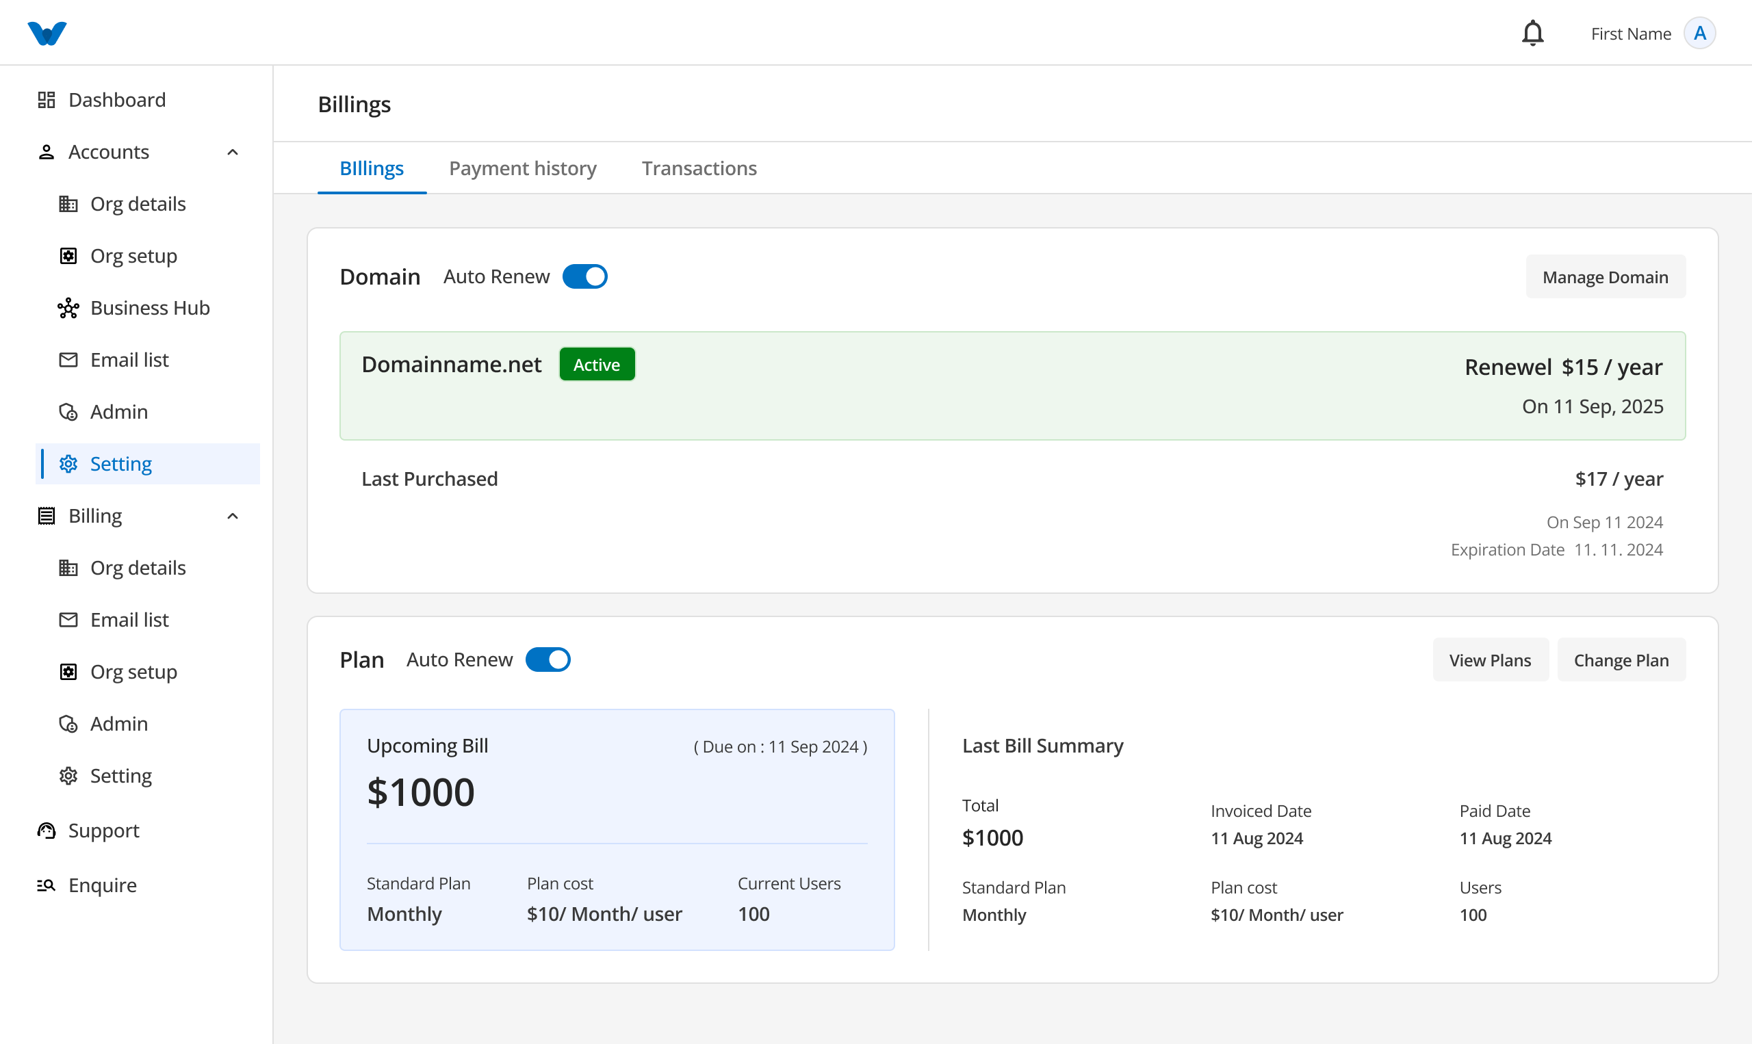Viewport: 1752px width, 1044px height.
Task: Click Domainname.net domain name
Action: [452, 365]
